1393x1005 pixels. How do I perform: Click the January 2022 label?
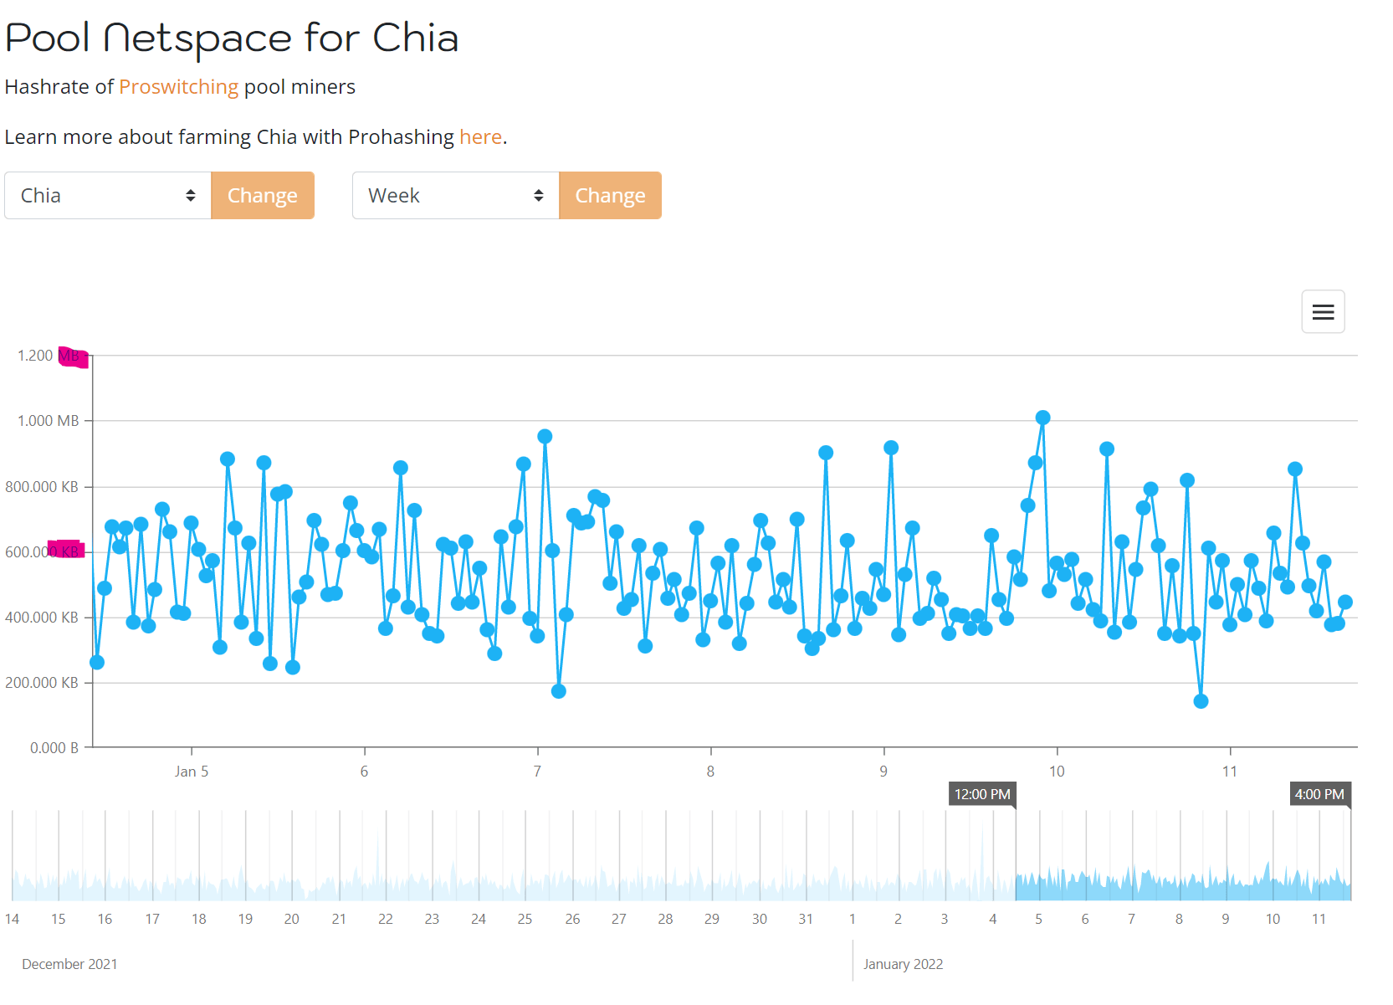pos(903,964)
